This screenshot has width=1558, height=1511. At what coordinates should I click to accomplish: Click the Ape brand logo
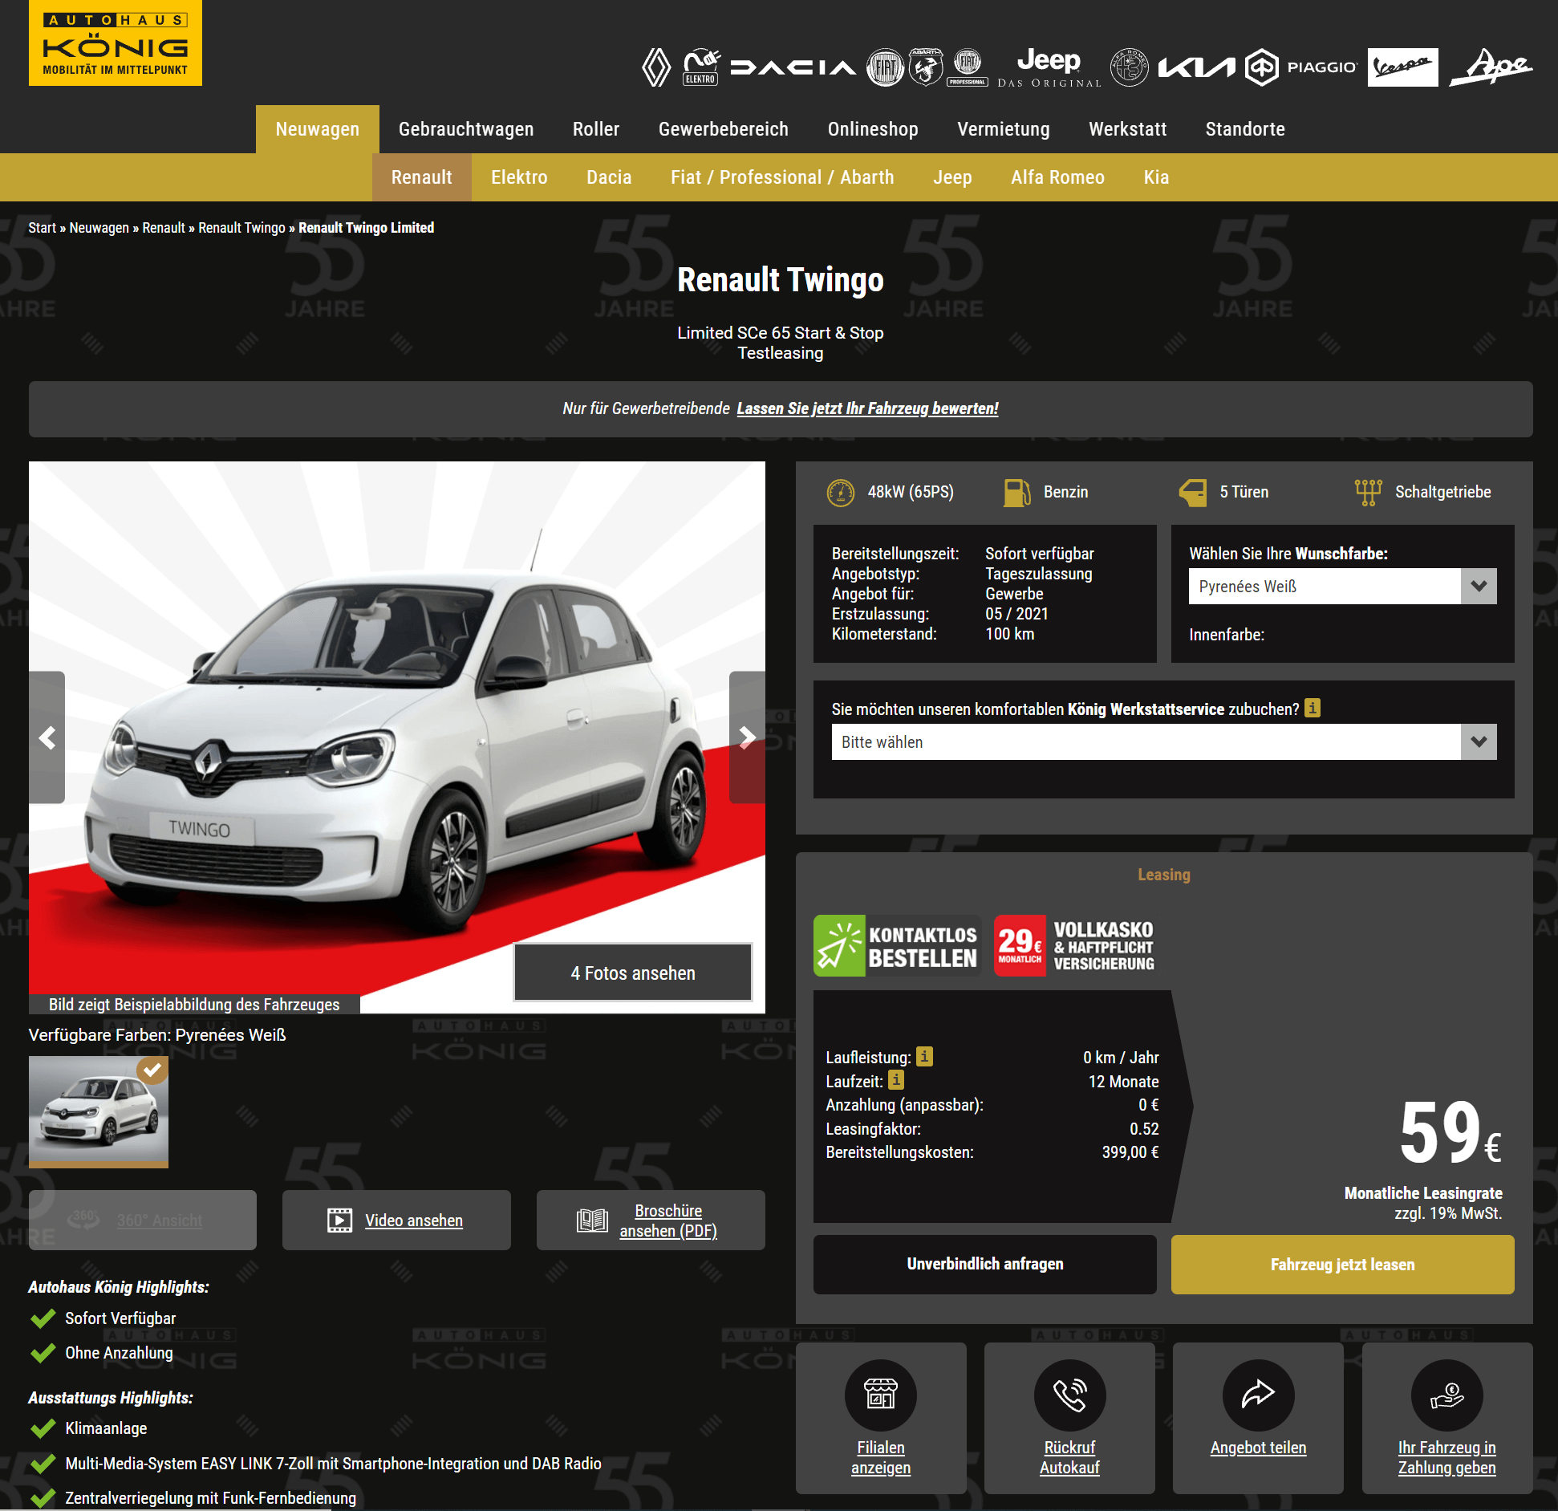(1491, 67)
